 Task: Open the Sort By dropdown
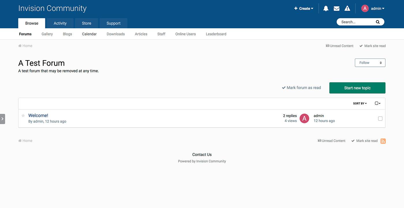click(x=360, y=103)
